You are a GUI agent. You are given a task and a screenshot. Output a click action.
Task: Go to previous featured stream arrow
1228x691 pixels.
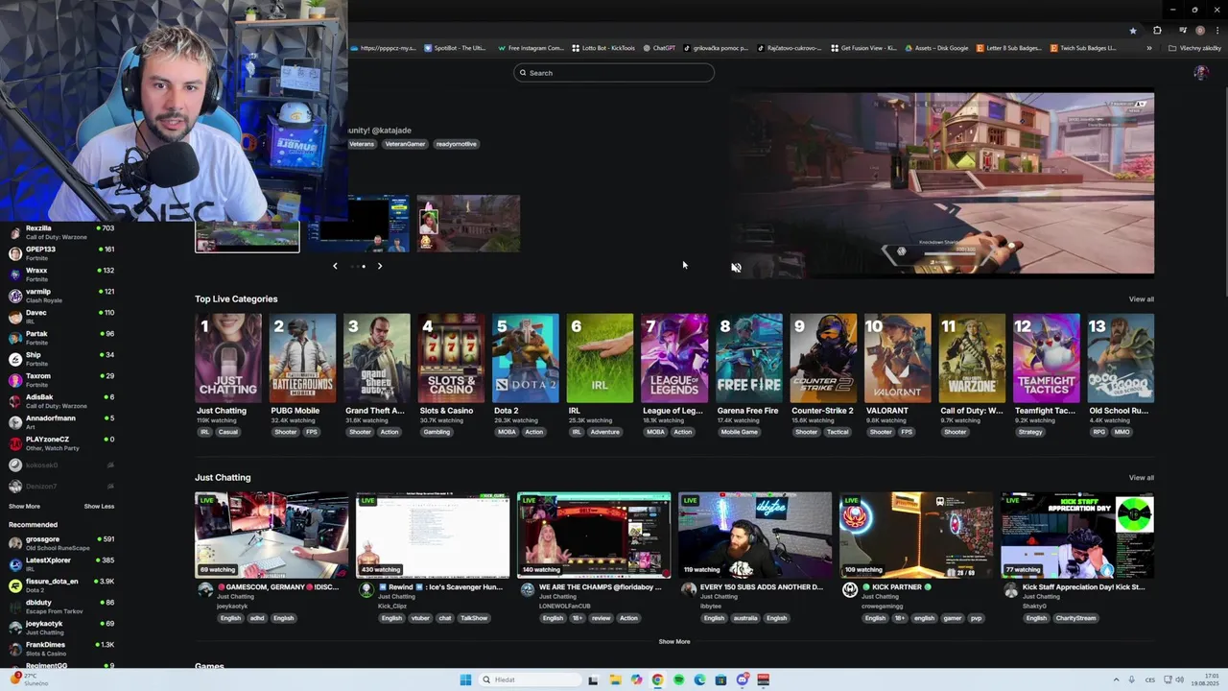pos(335,266)
